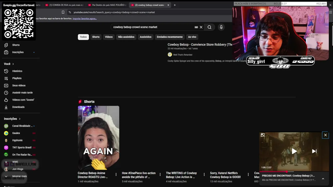The width and height of the screenshot is (333, 187).
Task: Click the browser address bar URL
Action: tap(114, 12)
